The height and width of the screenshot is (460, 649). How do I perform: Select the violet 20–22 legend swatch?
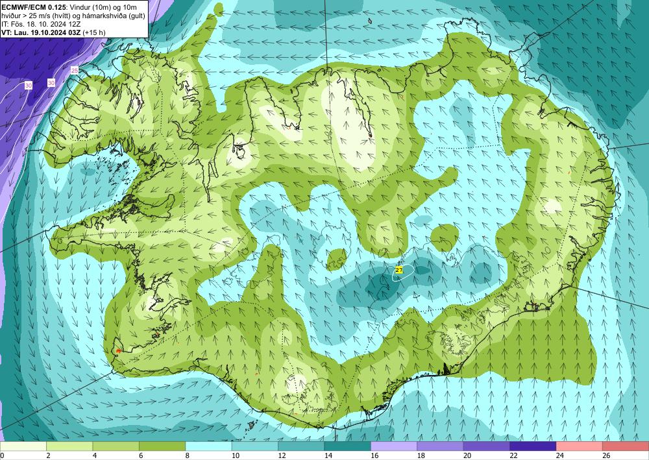[487, 446]
